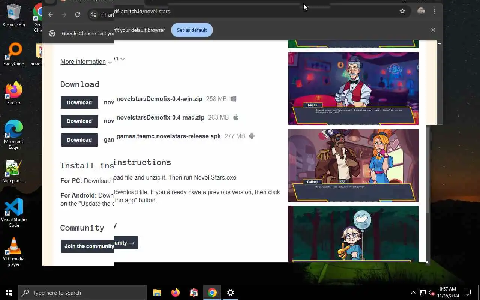The width and height of the screenshot is (480, 300).
Task: Download the release.apk build
Action: coord(79,140)
